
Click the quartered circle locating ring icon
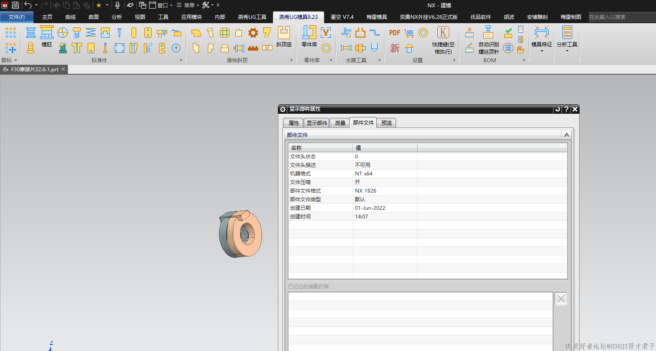tap(63, 33)
